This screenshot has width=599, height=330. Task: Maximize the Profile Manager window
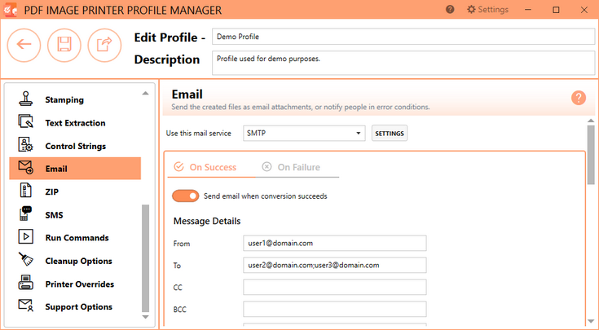click(x=556, y=10)
